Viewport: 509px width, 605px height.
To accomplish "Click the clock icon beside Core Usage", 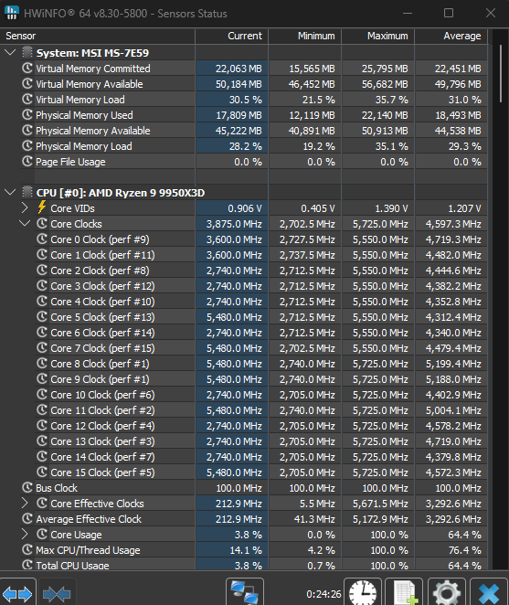I will point(42,535).
